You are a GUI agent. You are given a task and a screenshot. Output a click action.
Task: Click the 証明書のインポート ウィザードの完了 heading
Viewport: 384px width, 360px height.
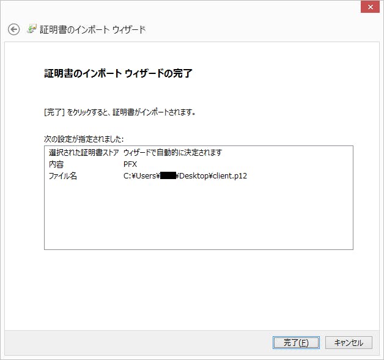click(118, 74)
